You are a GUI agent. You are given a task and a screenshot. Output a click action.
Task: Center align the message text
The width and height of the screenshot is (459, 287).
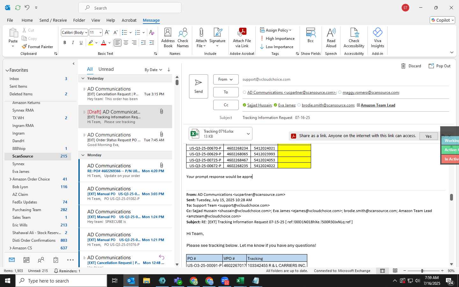tap(126, 42)
